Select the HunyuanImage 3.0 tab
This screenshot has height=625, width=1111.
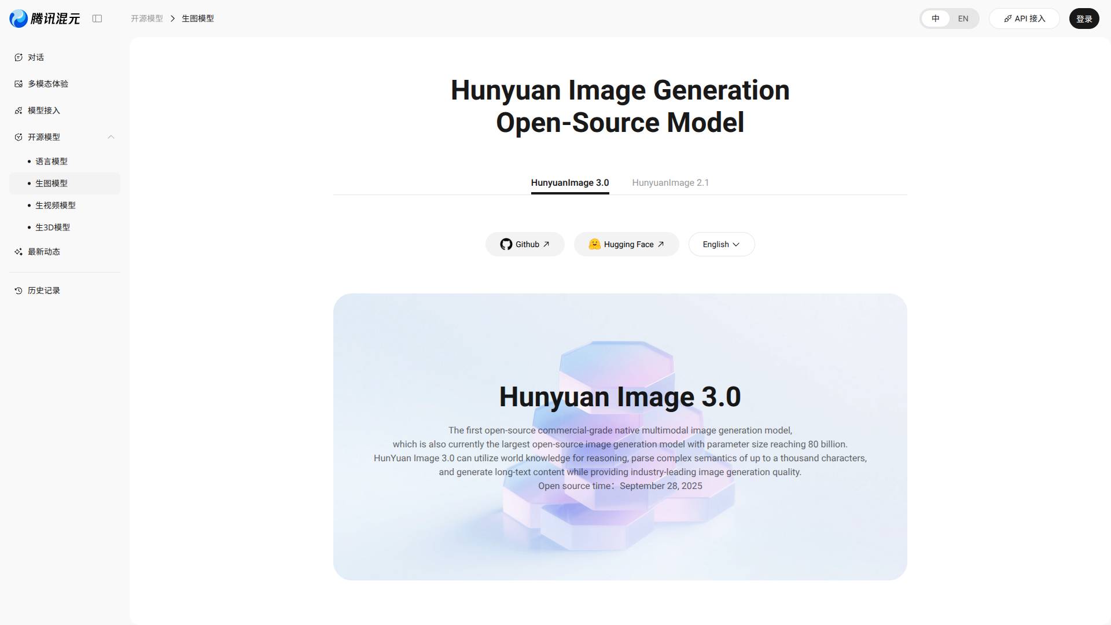click(570, 182)
